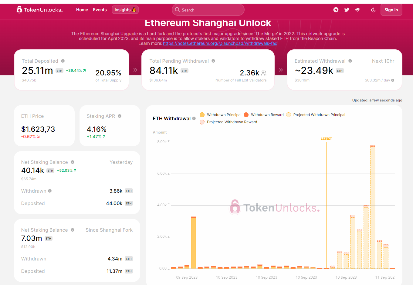Click info icon next to Total Pending Withdrawal
The height and width of the screenshot is (285, 413).
point(213,61)
